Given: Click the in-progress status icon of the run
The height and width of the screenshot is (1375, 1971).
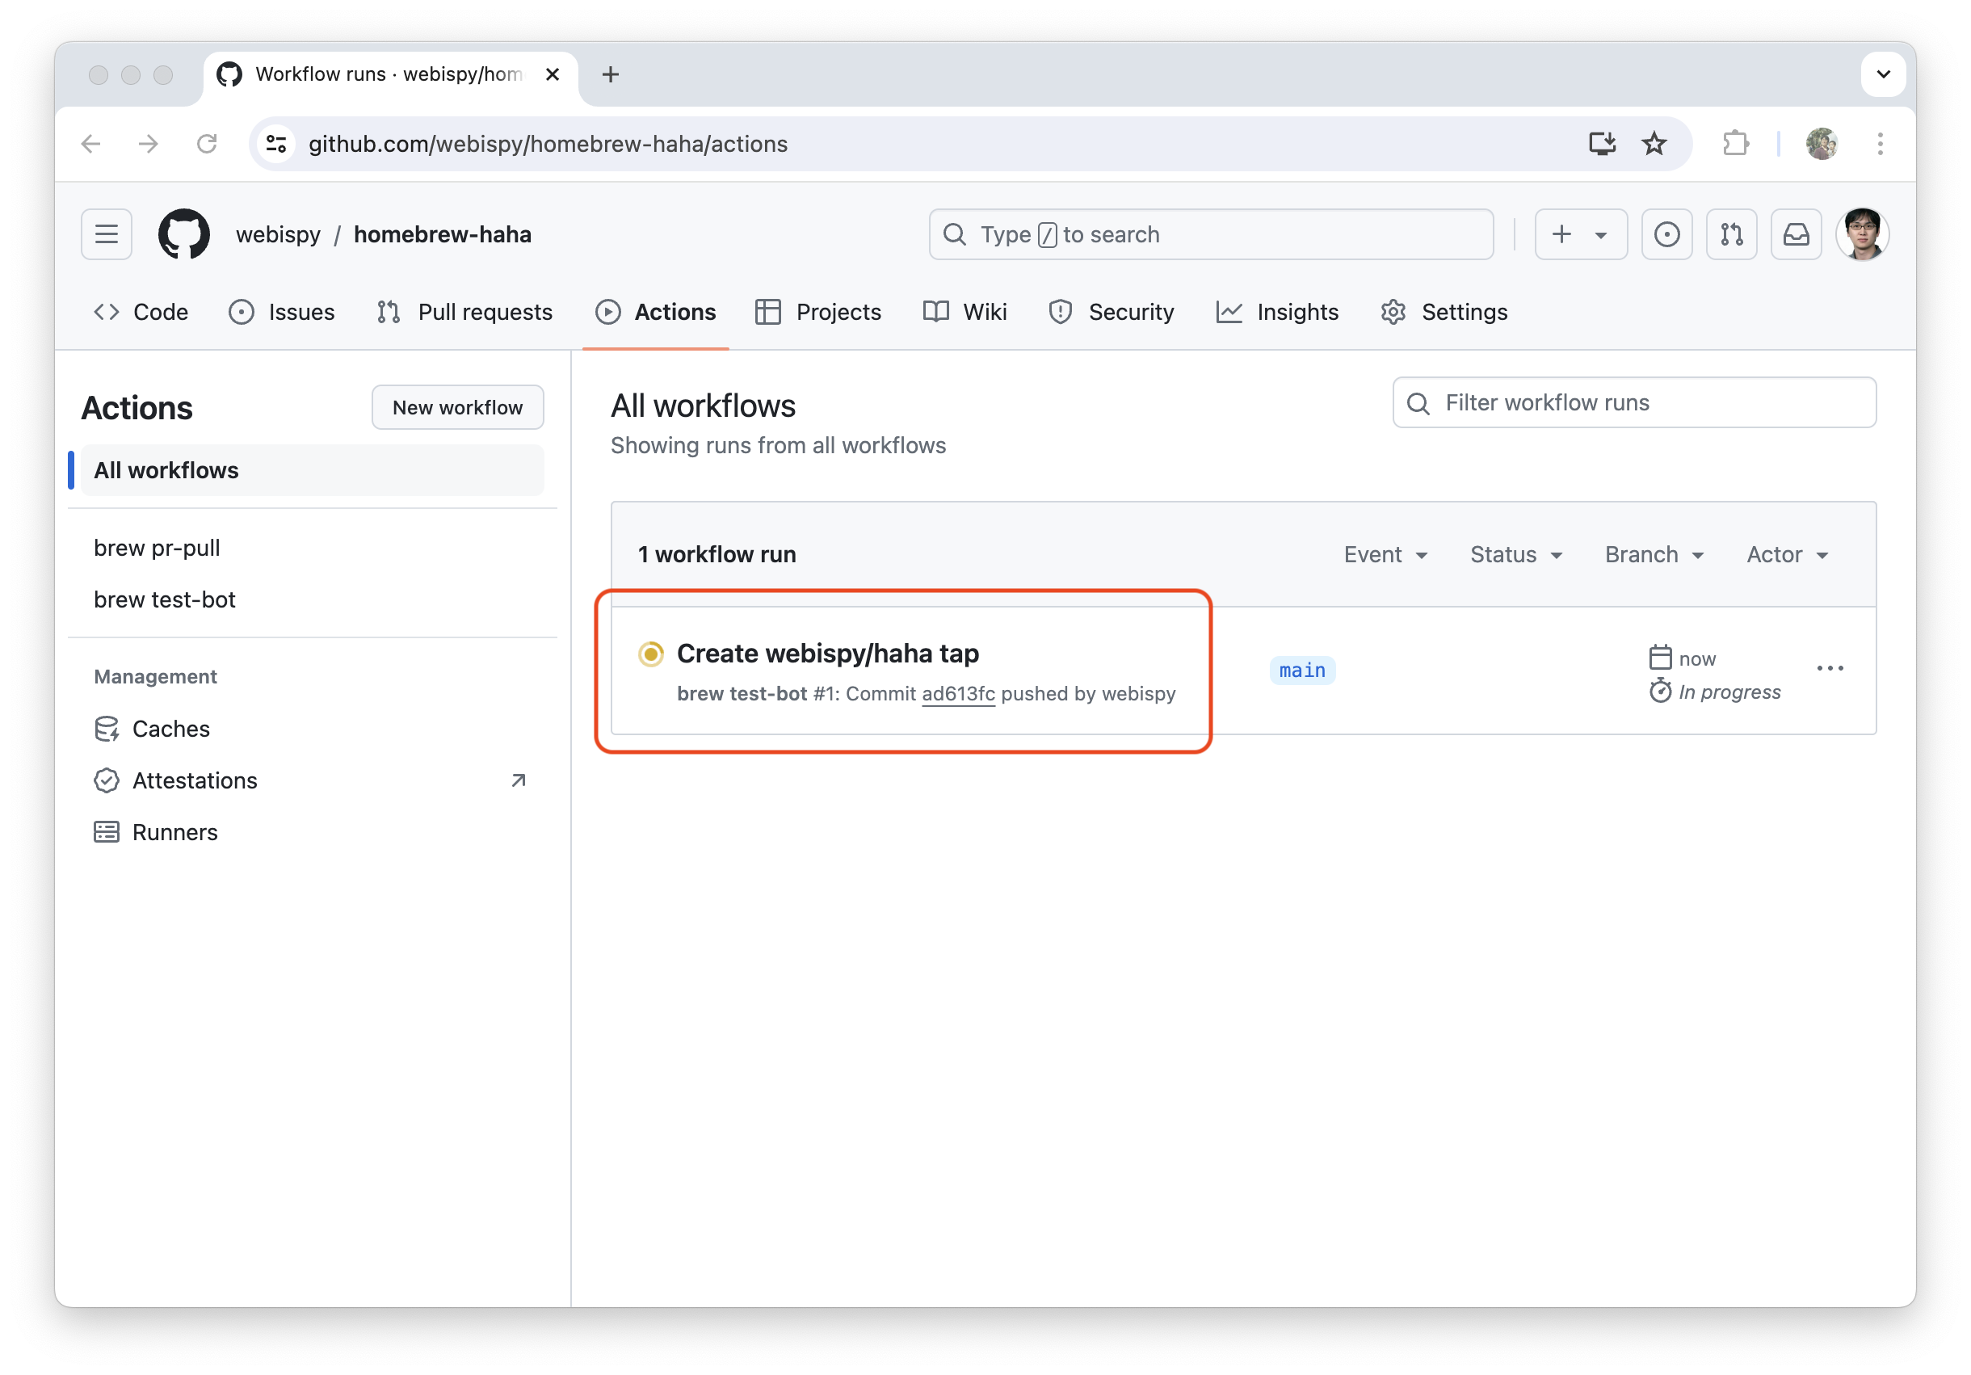Looking at the screenshot, I should [x=651, y=654].
